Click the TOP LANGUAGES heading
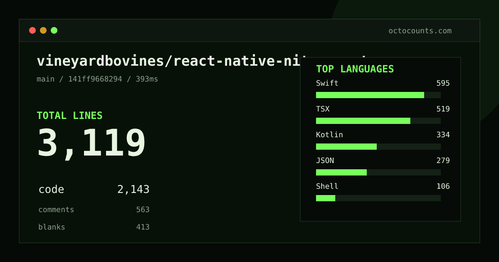This screenshot has height=262, width=499. 355,69
